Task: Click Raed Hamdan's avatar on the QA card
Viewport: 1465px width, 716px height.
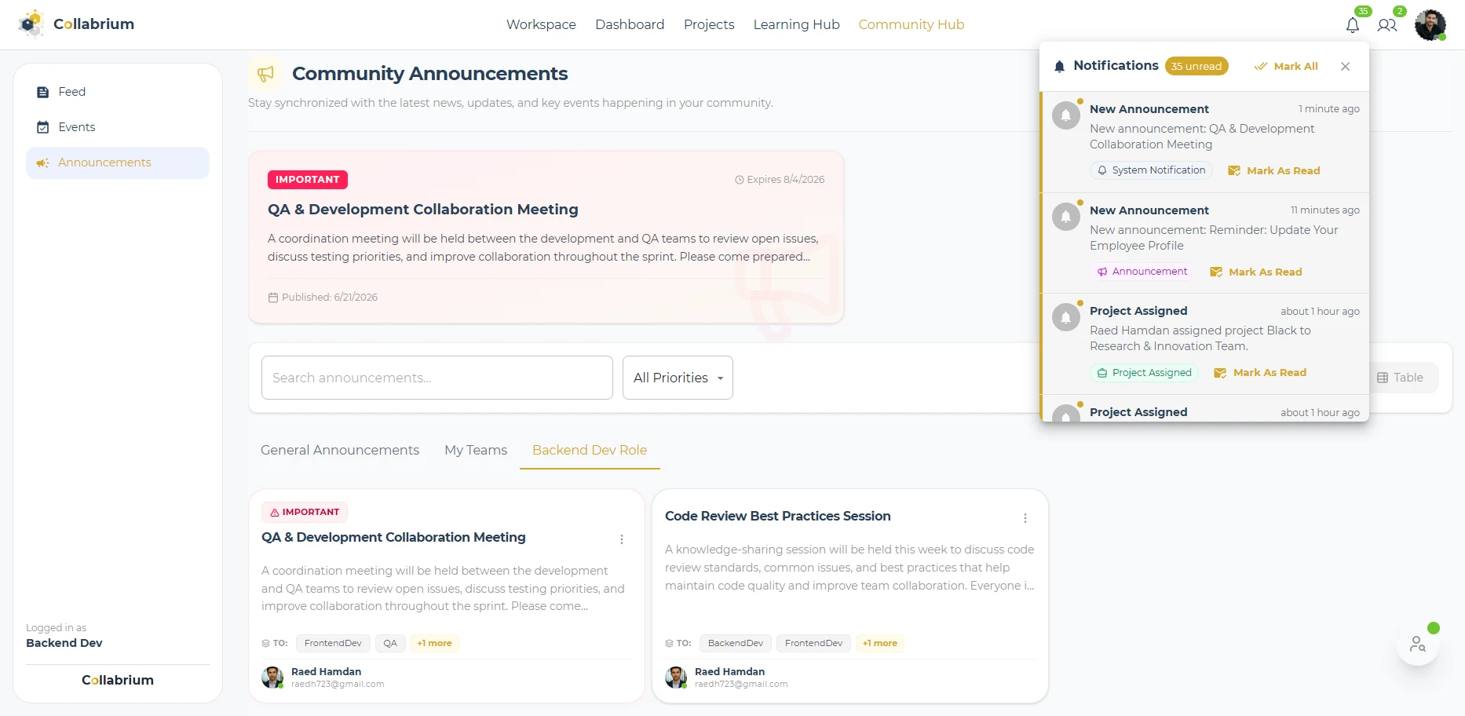Action: [272, 678]
